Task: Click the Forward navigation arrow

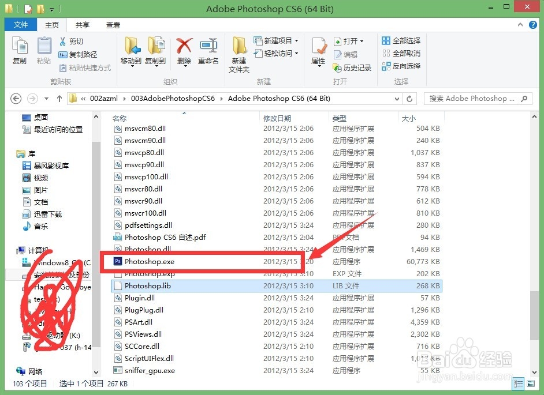Action: (32, 99)
